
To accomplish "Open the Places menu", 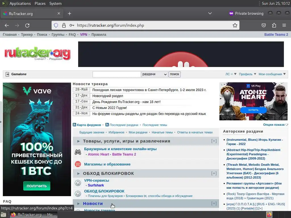I will (x=40, y=3).
